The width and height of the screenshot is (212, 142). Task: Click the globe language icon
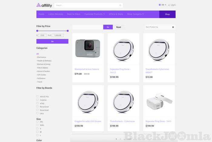(160, 5)
